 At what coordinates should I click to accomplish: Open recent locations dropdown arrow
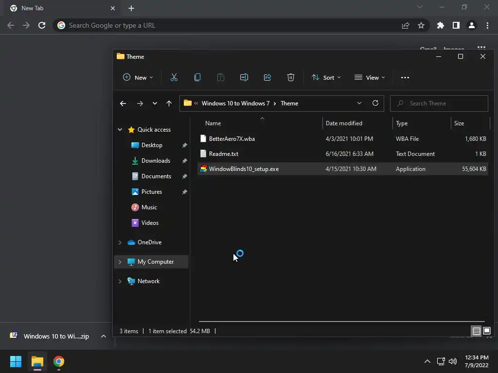point(155,103)
